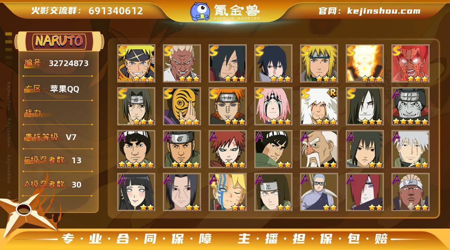Click the glowing orange chakra-mode Naruto portrait
The height and width of the screenshot is (250, 450).
(365, 64)
